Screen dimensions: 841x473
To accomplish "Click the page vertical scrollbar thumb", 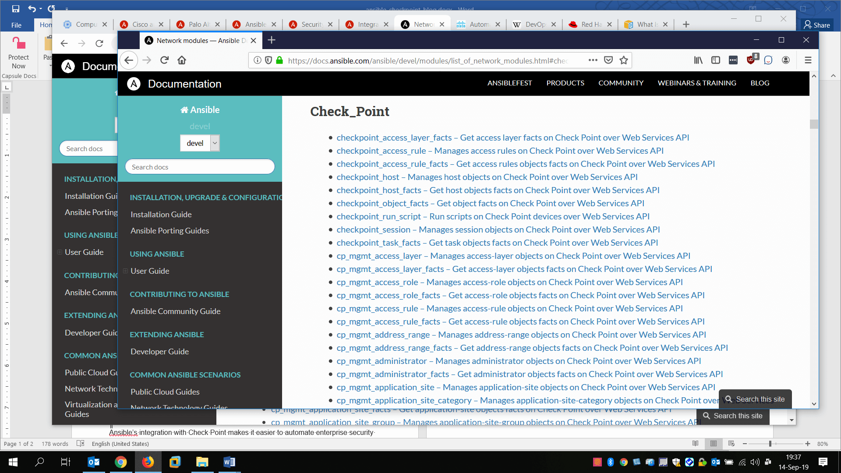I will [x=814, y=124].
